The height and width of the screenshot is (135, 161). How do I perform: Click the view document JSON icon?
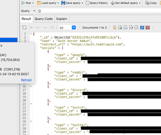click(126, 28)
